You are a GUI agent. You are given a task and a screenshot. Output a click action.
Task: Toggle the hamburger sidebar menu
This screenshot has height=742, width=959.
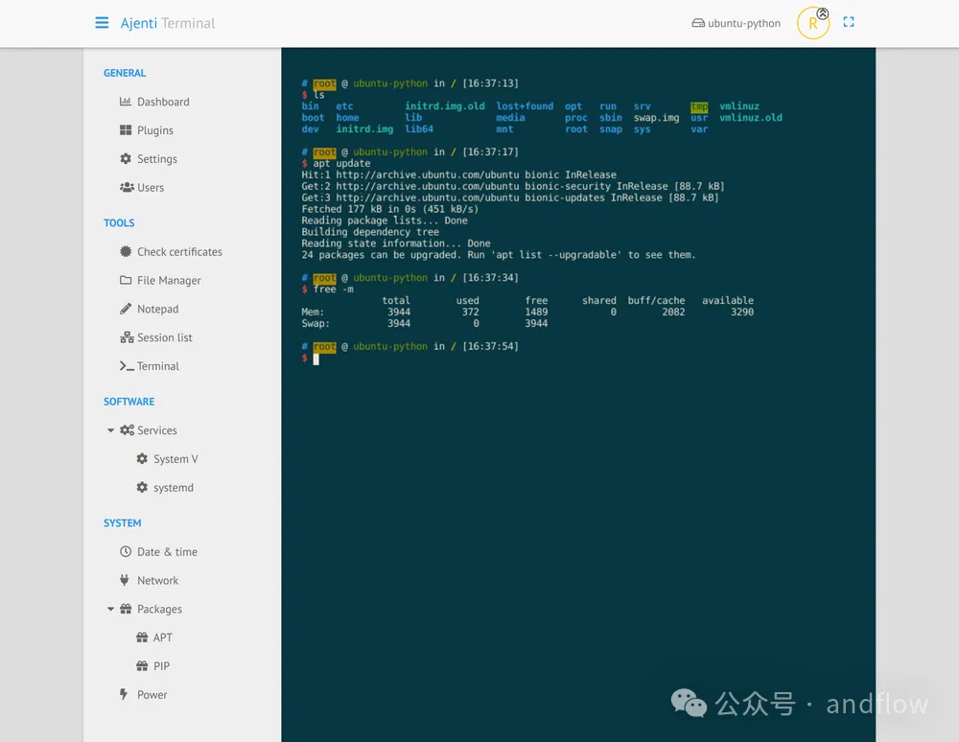pos(102,23)
